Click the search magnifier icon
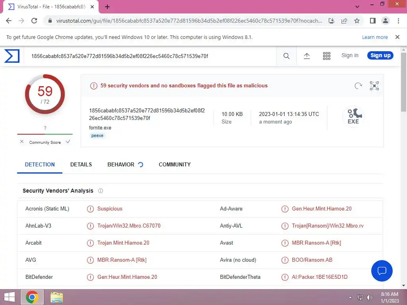This screenshot has width=407, height=305. [286, 56]
